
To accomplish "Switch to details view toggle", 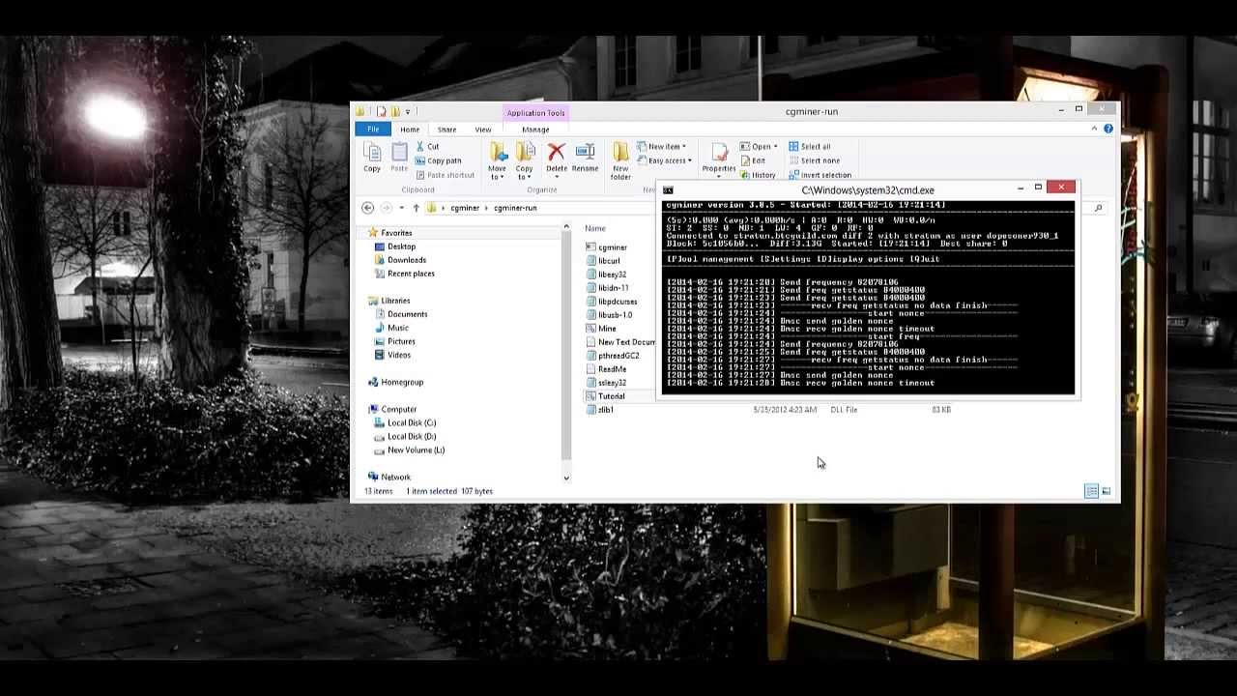I will [x=1091, y=491].
